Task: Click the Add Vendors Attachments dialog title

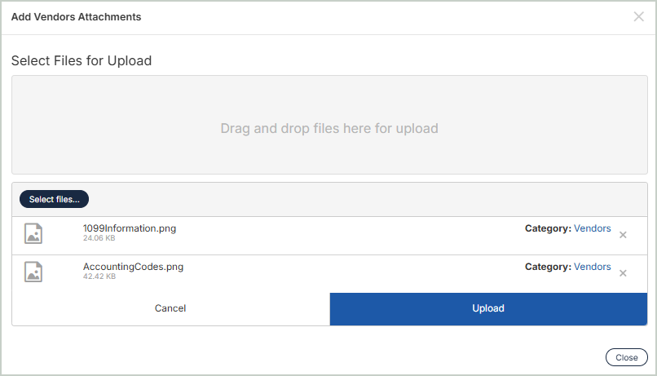Action: (x=76, y=17)
